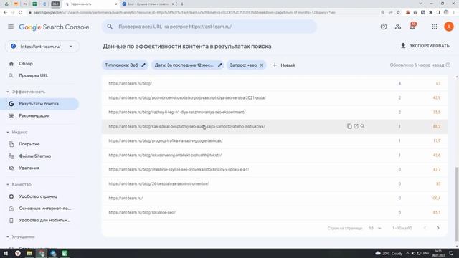Select the javascript-dlya-seo guide URL row
This screenshot has height=258, width=459.
(x=275, y=97)
